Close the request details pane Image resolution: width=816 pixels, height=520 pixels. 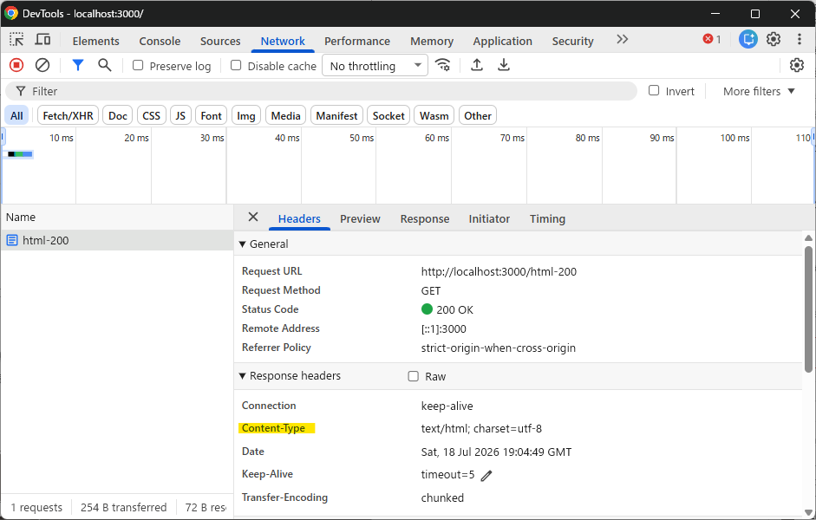coord(253,218)
